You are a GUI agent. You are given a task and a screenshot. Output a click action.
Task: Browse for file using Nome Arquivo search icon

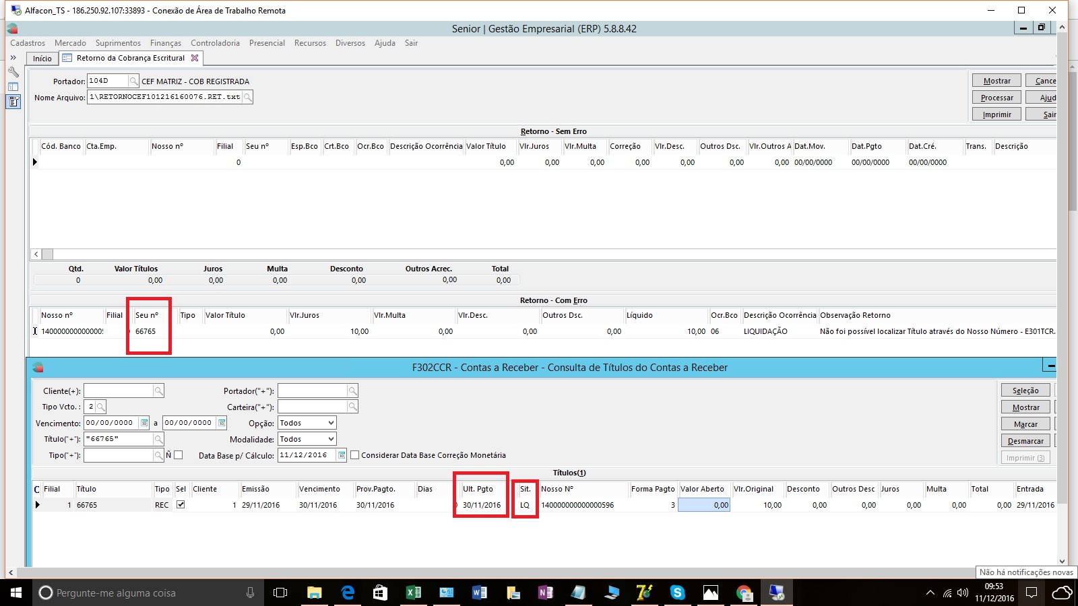coord(248,98)
